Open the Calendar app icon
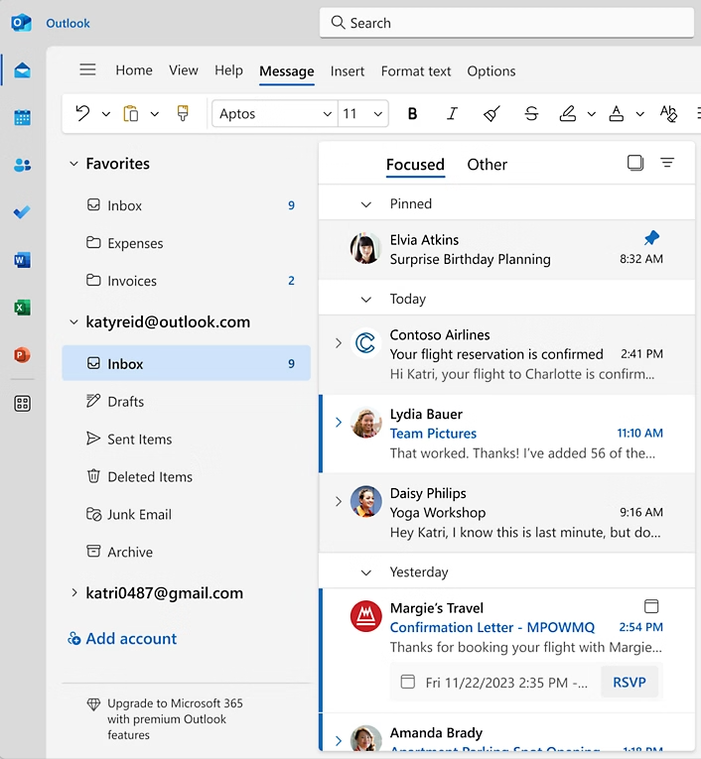701x759 pixels. point(22,118)
